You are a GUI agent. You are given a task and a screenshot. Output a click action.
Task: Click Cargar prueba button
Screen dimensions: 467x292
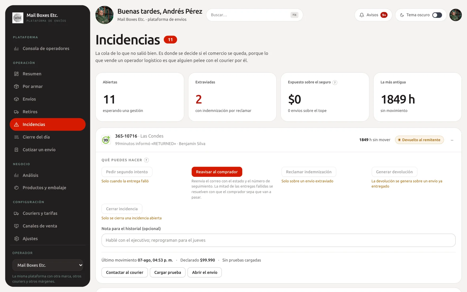(x=168, y=272)
